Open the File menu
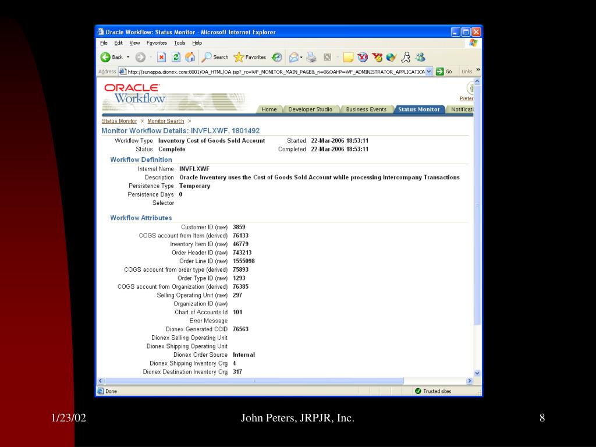 click(x=104, y=43)
